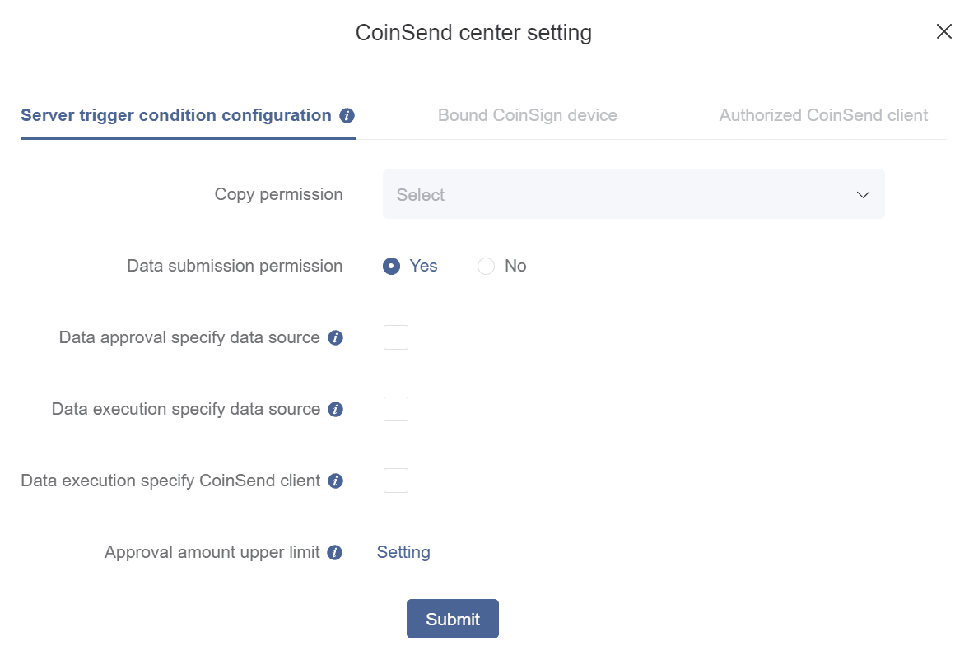Click the info icon next to Data execution specify data source
Screen dimensions: 969x650
[x=334, y=409]
